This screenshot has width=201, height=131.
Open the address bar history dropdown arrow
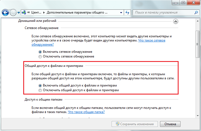click(121, 13)
